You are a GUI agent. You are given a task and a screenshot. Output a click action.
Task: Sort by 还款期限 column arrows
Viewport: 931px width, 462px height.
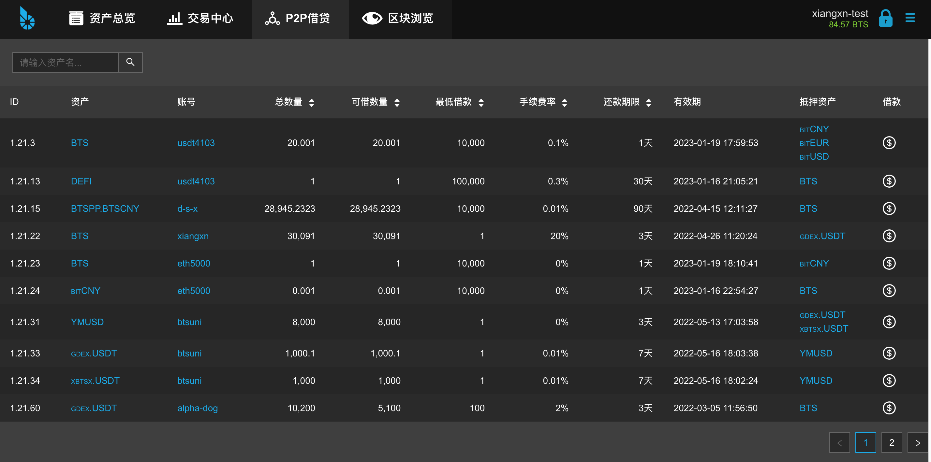(649, 103)
